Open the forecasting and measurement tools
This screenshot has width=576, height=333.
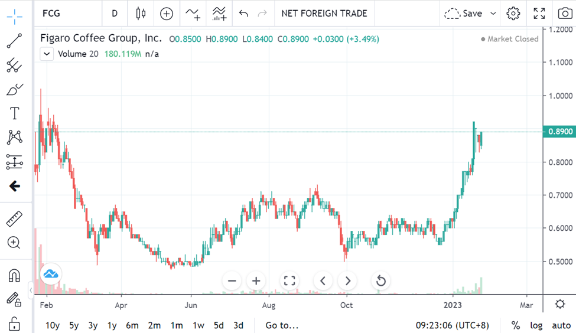point(14,162)
